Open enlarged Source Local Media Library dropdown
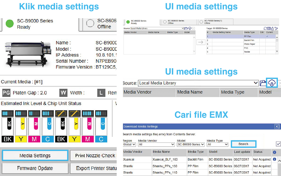The image size is (281, 176). [198, 83]
